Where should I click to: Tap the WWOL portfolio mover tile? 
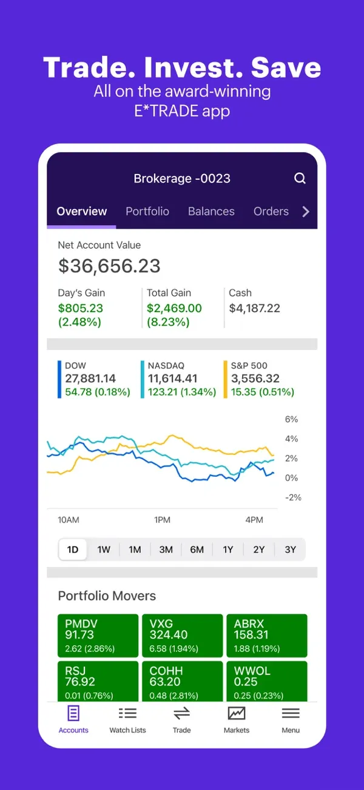coord(267,681)
